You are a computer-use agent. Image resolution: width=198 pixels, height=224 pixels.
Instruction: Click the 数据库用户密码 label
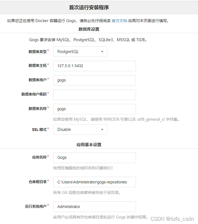point(34,94)
